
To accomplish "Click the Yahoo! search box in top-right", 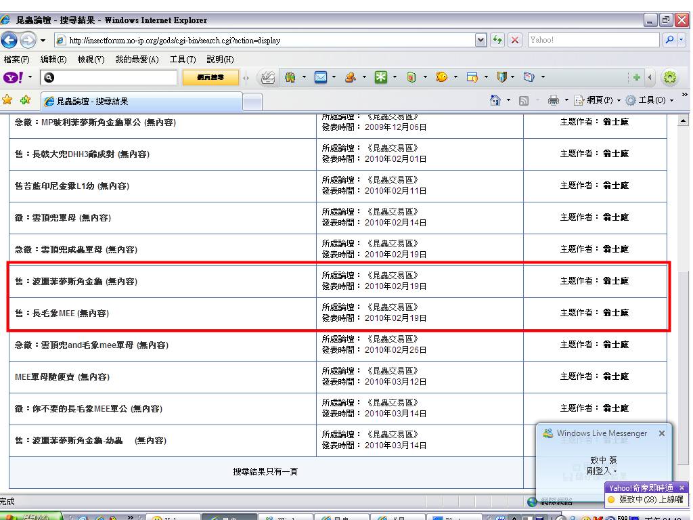I will [593, 40].
